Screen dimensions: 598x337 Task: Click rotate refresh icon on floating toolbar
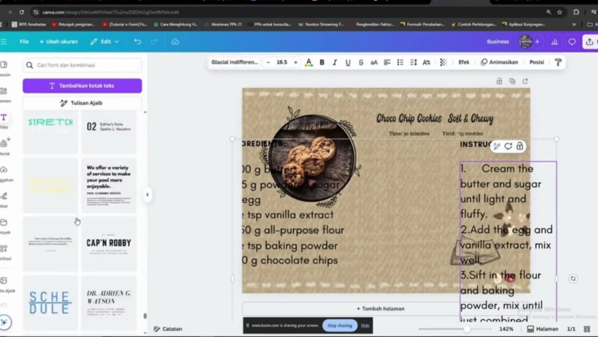[x=508, y=146]
